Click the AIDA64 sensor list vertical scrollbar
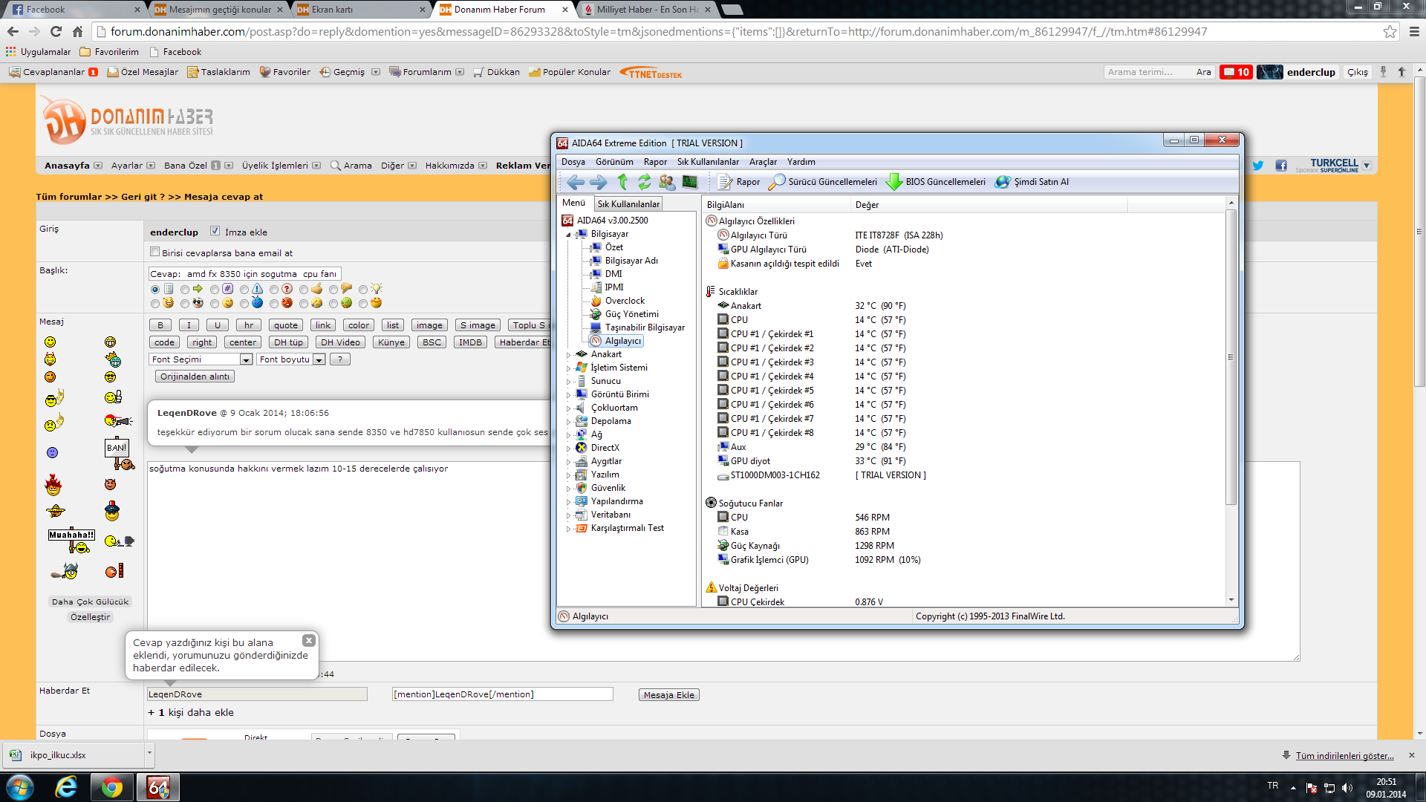Screen dimensions: 1426x802 [1231, 356]
